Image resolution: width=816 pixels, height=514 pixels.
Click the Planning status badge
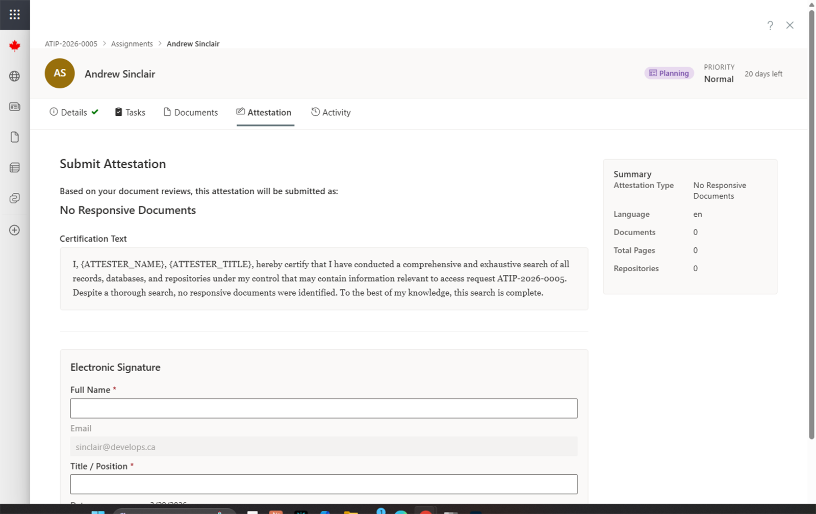(669, 73)
